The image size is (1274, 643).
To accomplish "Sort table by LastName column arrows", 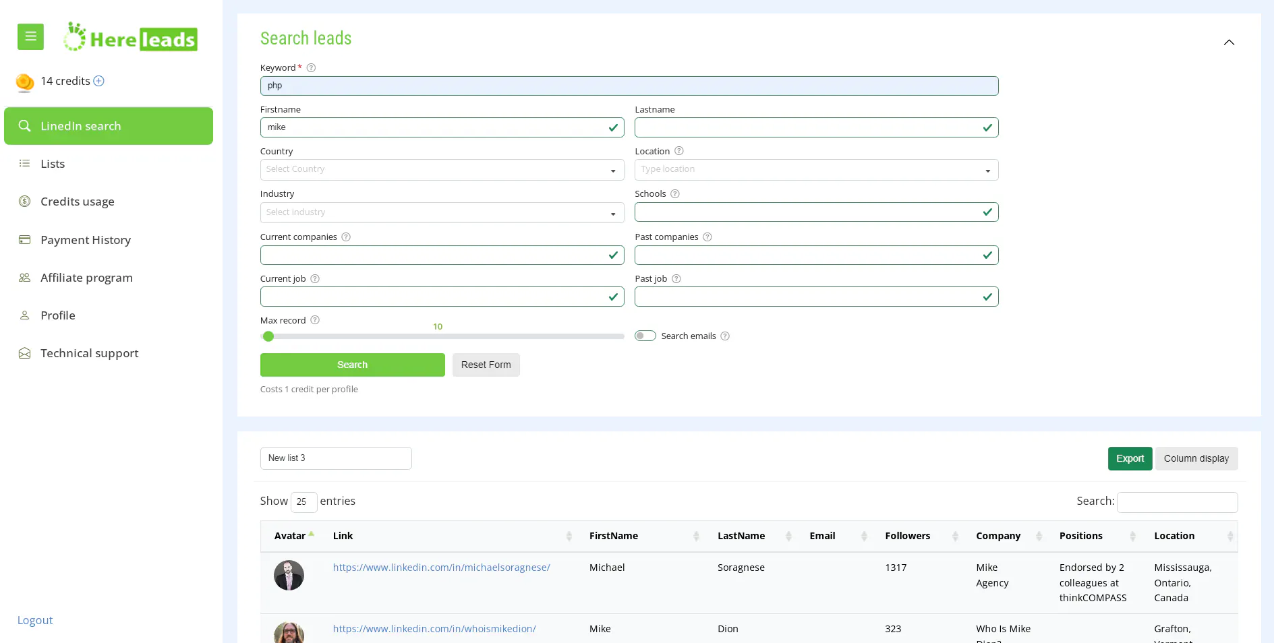I will (788, 537).
